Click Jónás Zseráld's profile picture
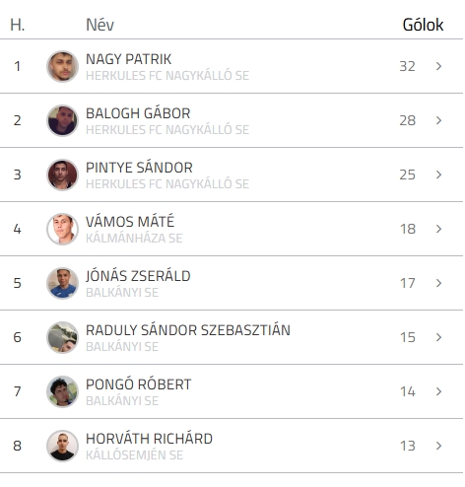The height and width of the screenshot is (487, 465). (x=62, y=283)
